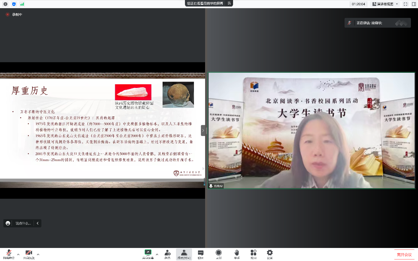This screenshot has width=418, height=261.
Task: Click the red Leave Meeting button
Action: [x=404, y=254]
